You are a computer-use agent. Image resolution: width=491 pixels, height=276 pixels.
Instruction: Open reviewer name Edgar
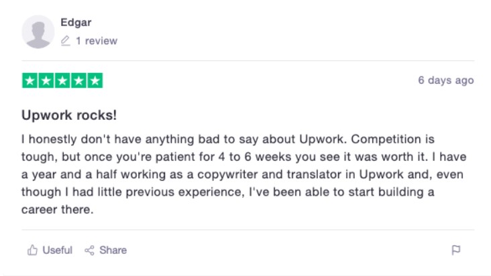[76, 23]
